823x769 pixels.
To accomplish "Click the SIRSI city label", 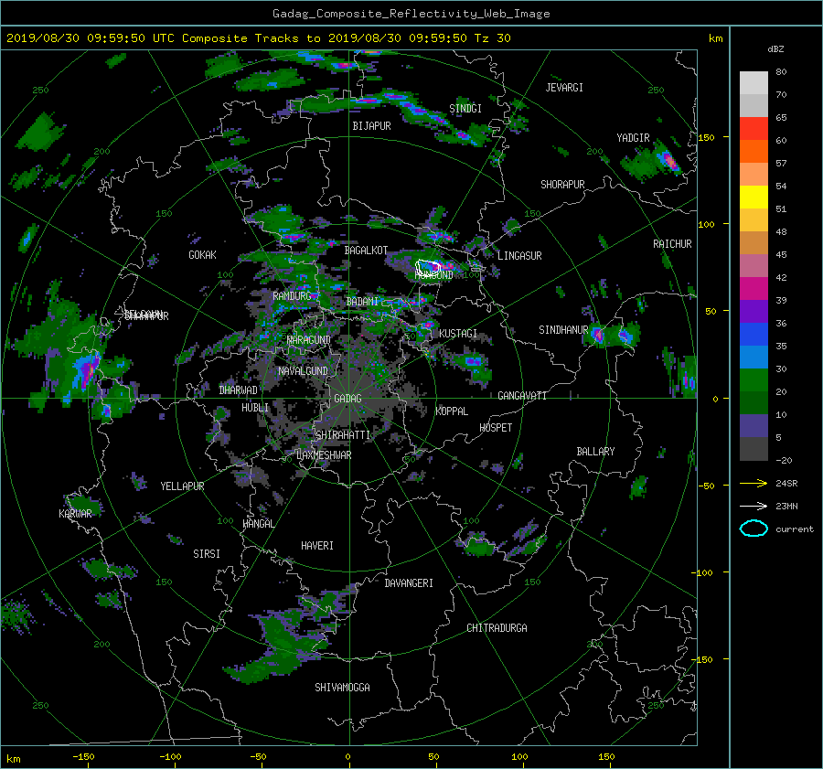I will pos(207,554).
